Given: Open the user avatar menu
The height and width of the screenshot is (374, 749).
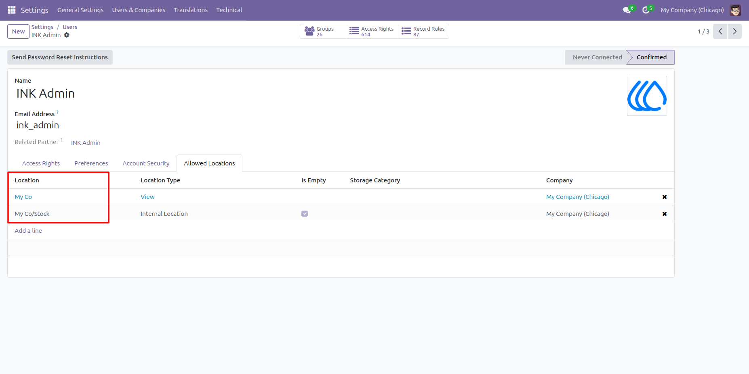Looking at the screenshot, I should point(735,10).
